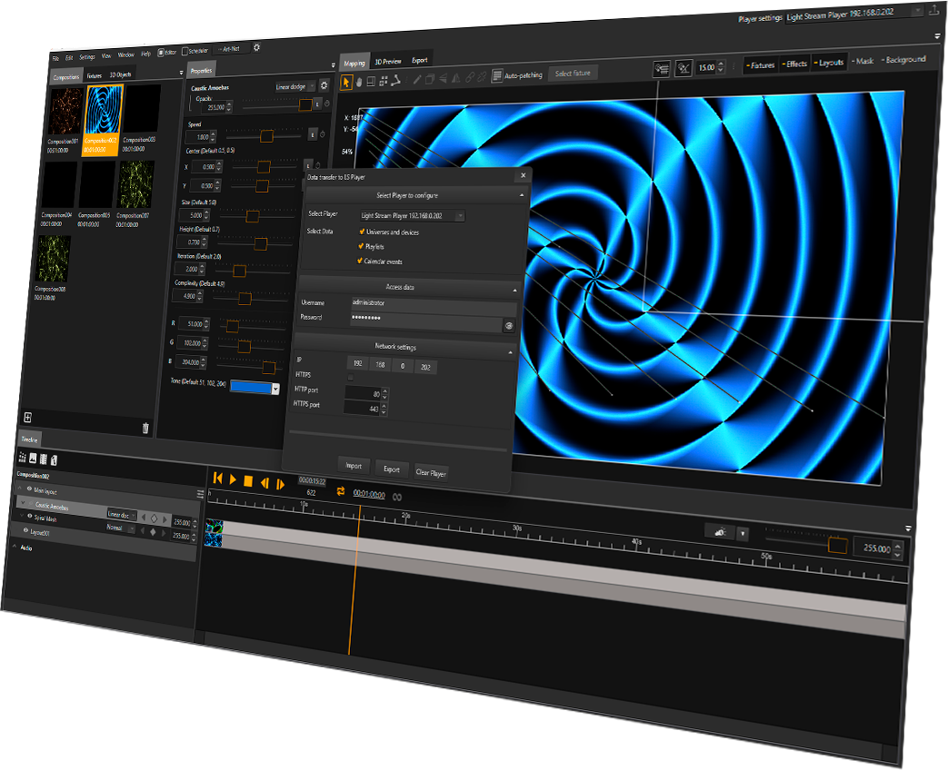This screenshot has width=948, height=770.
Task: Enable the HTTPS checkbox
Action: (350, 378)
